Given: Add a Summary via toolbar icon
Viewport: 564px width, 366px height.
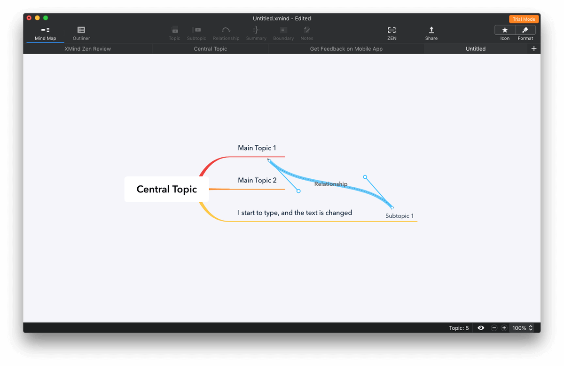Looking at the screenshot, I should (x=256, y=33).
